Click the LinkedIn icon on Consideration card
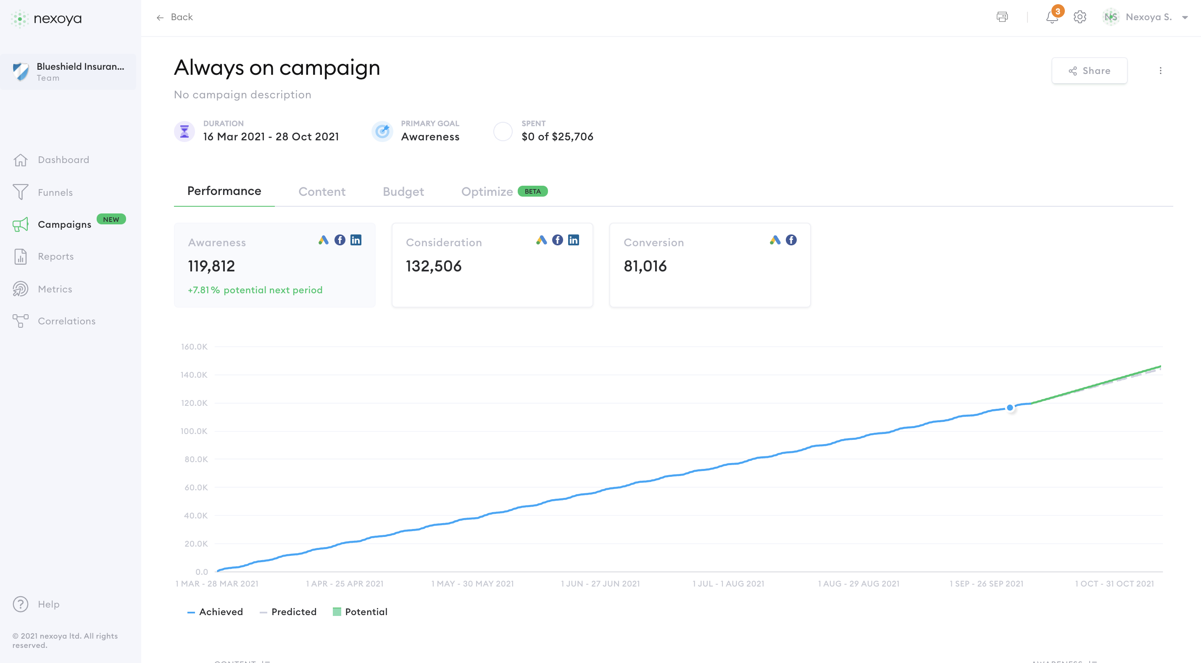This screenshot has height=663, width=1201. [x=574, y=240]
